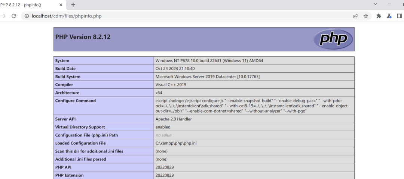Viewport: 404px width, 179px height.
Task: Click the forward navigation arrow
Action: [4, 16]
